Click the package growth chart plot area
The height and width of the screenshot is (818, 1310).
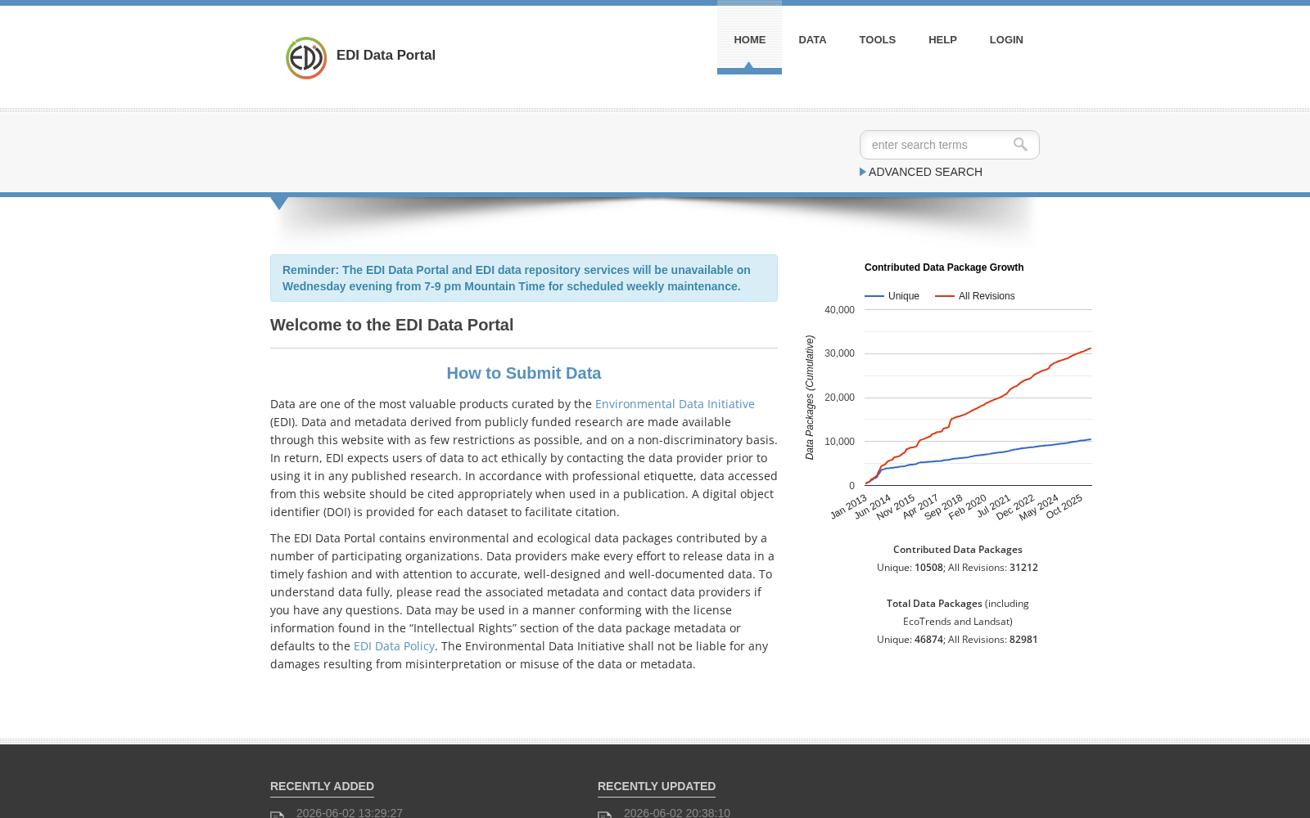(x=978, y=398)
